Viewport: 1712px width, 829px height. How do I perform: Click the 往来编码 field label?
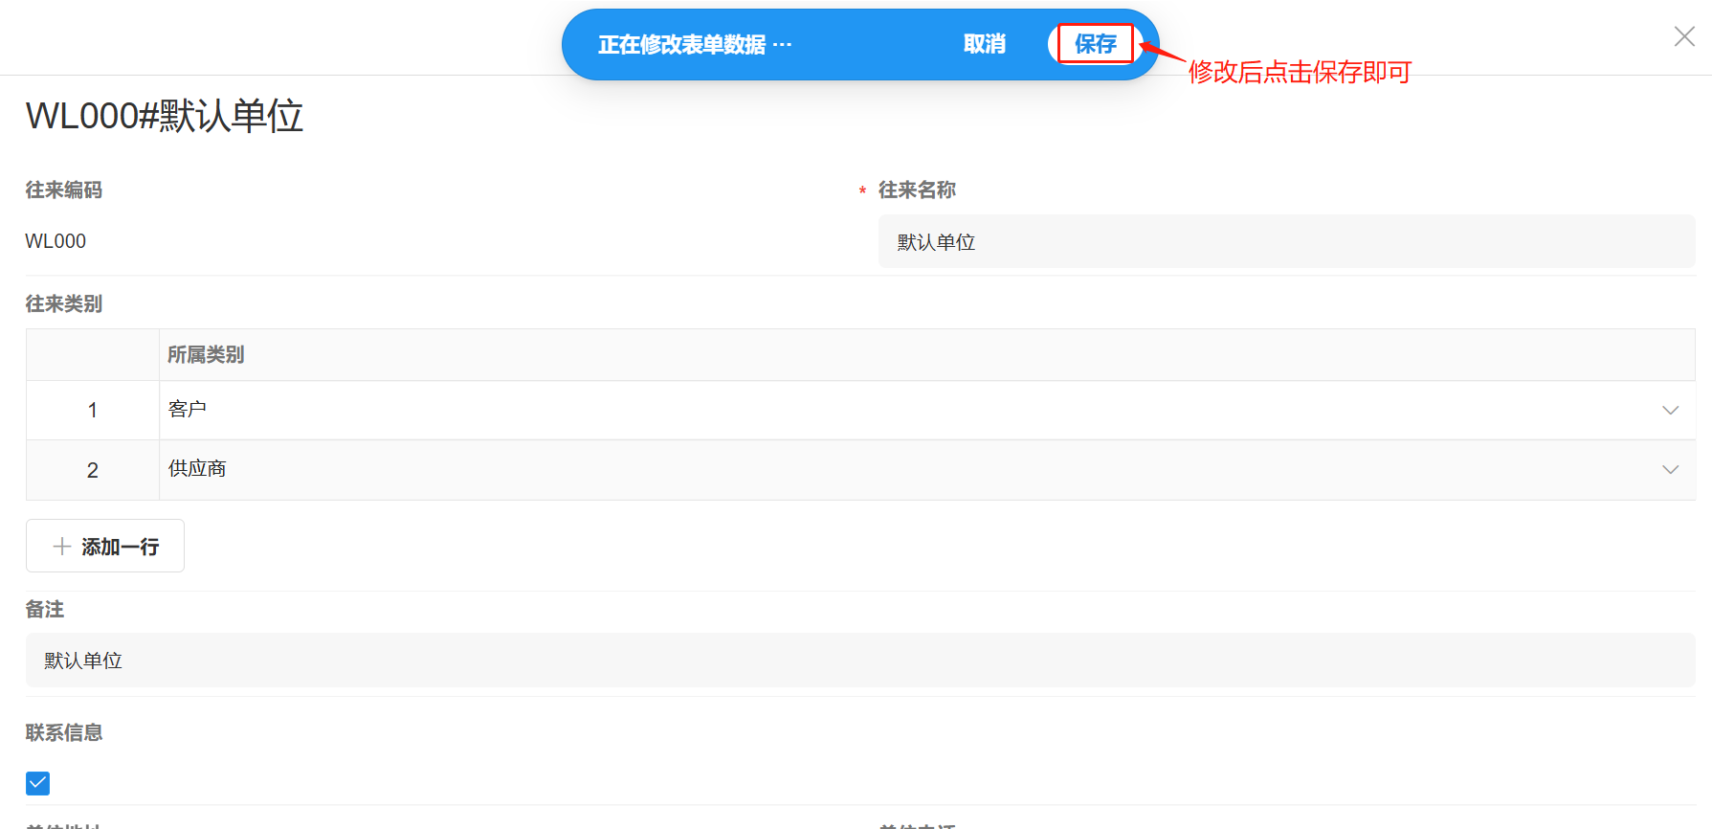[63, 190]
